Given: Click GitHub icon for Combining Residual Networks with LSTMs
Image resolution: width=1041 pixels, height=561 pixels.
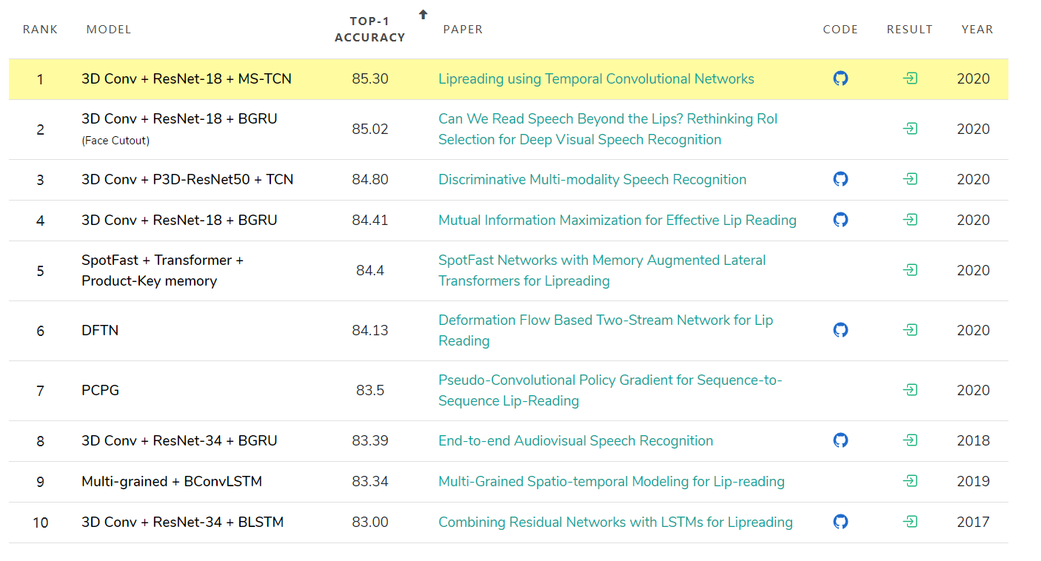Looking at the screenshot, I should coord(840,522).
